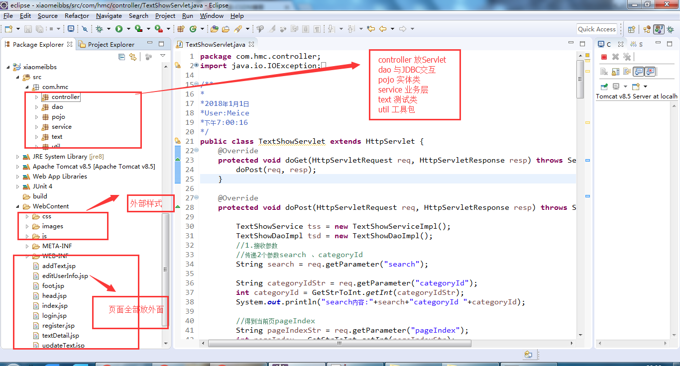Open Package Explorer View Menu triangle

(163, 57)
